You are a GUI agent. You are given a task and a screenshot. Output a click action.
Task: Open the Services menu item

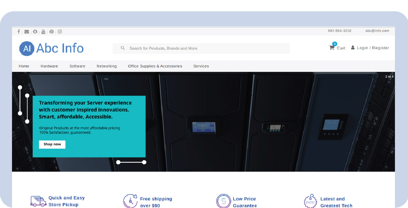tap(201, 66)
